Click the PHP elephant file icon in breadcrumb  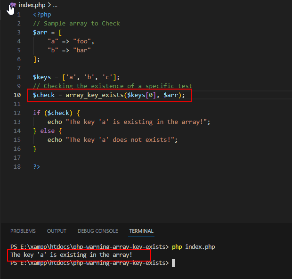[x=13, y=5]
